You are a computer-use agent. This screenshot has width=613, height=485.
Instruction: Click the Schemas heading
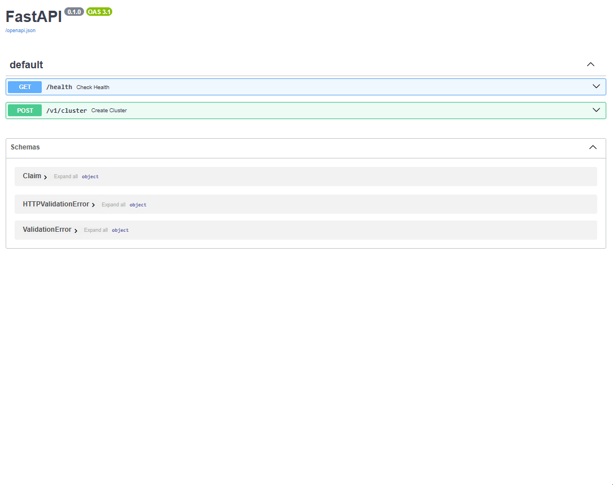(25, 147)
